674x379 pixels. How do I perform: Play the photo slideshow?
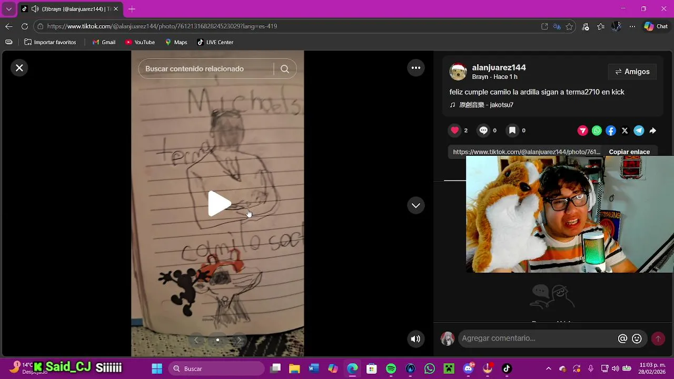coord(219,204)
